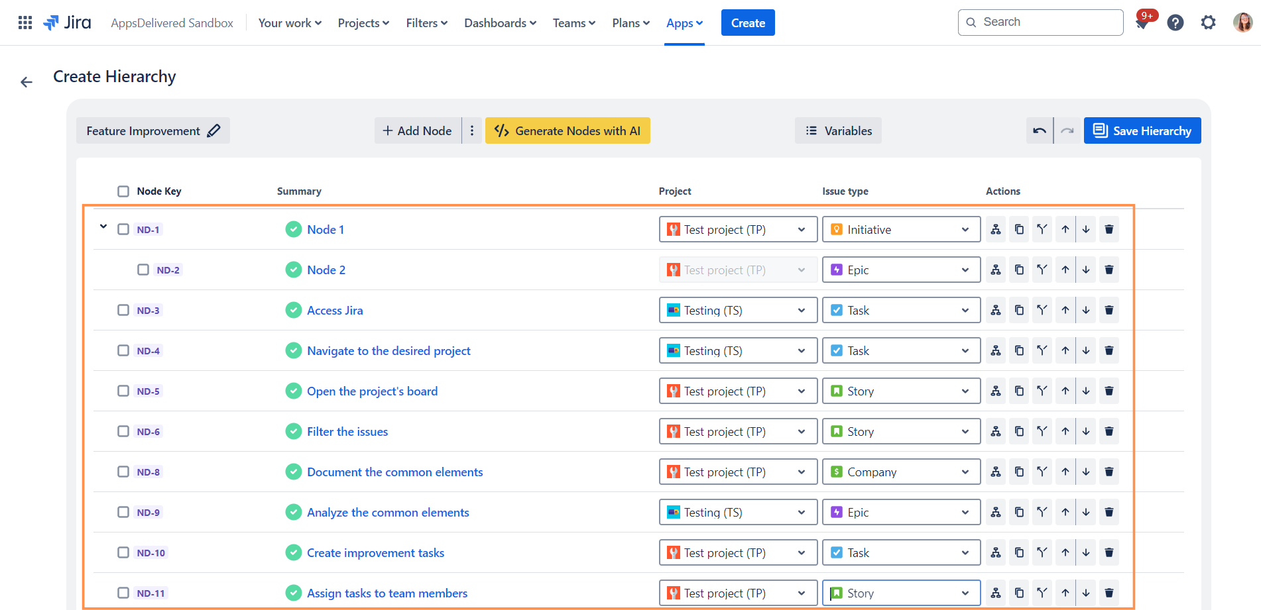
Task: Open the Dashboards menu
Action: 500,23
